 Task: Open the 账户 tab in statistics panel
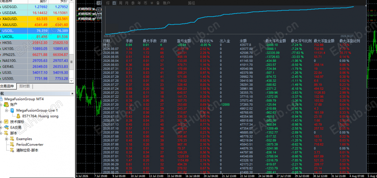pos(166,3)
